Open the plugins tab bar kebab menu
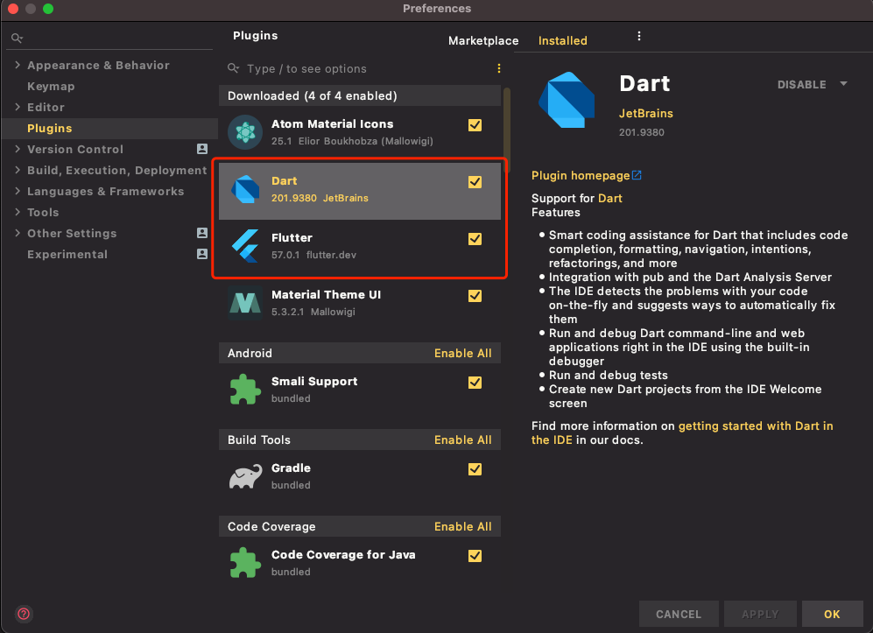Viewport: 873px width, 633px height. click(x=638, y=36)
